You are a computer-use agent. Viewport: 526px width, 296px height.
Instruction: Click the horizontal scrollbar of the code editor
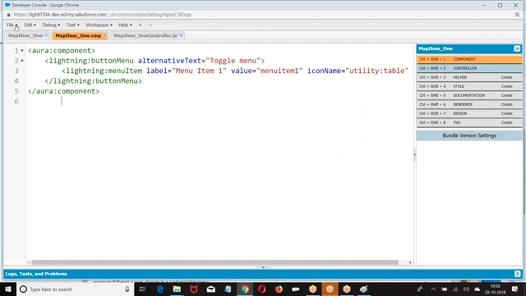point(215,262)
